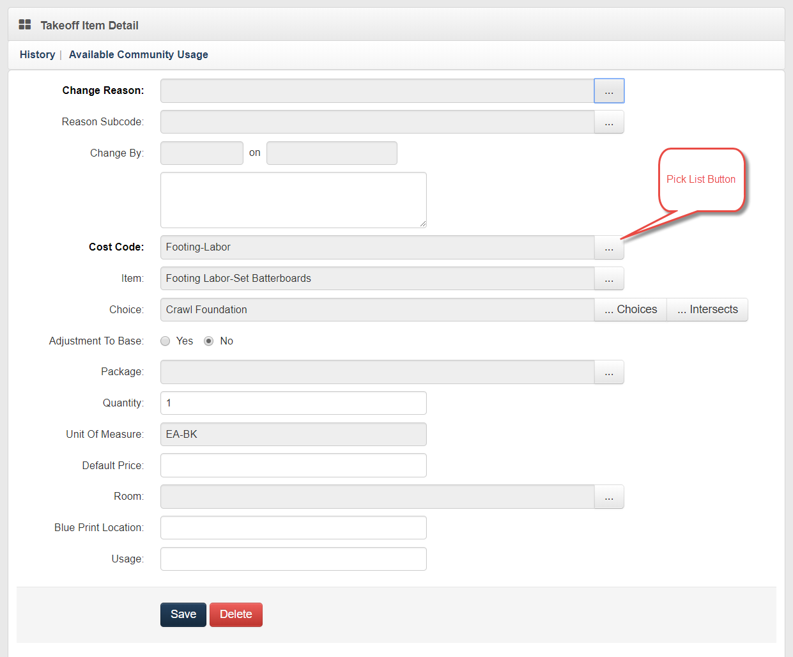Click the Pick List Button callout bubble
Viewport: 793px width, 657px height.
[x=701, y=180]
